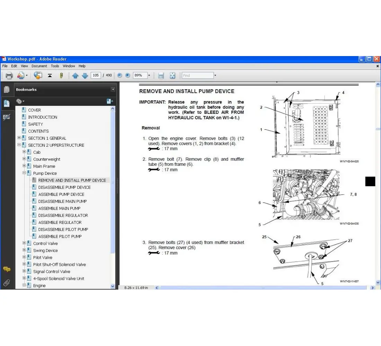Click the next page arrow button

[x=85, y=75]
